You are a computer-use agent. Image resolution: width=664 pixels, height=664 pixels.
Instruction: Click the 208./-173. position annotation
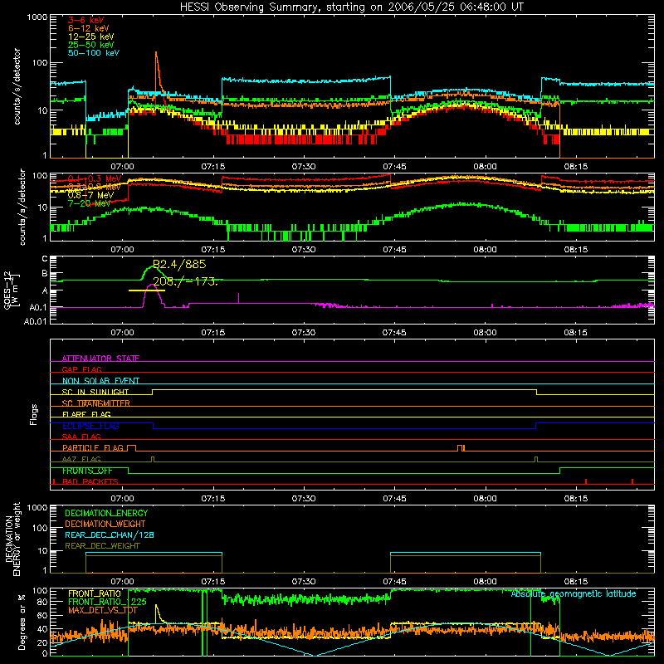[x=185, y=281]
